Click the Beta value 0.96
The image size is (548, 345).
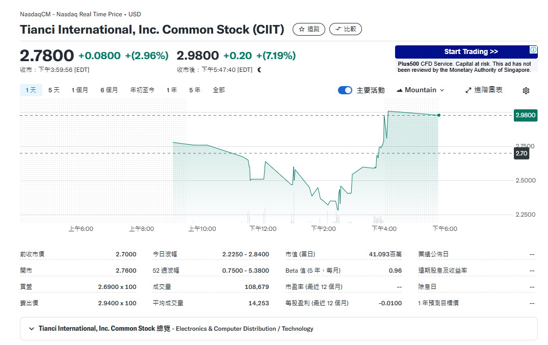pos(395,271)
